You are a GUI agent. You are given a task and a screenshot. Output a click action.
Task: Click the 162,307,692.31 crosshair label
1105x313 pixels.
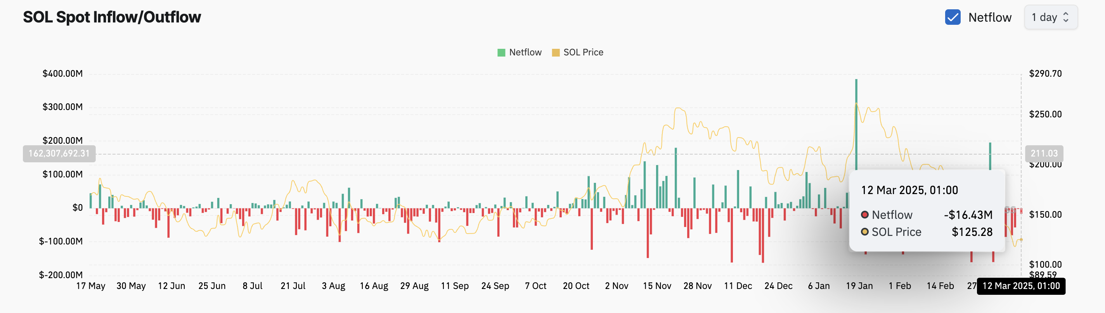pyautogui.click(x=59, y=153)
